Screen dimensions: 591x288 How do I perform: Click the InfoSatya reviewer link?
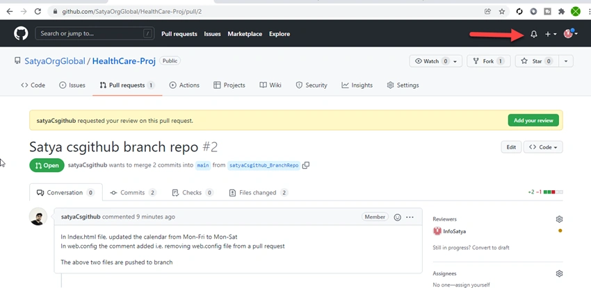[455, 231]
